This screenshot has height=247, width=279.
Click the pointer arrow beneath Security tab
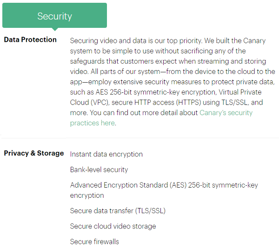(55, 29)
